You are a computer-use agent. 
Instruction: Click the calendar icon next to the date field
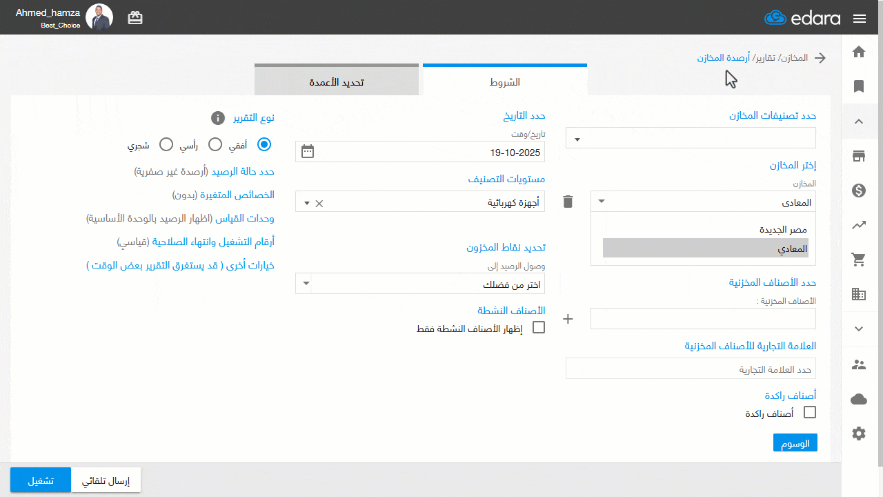(308, 151)
